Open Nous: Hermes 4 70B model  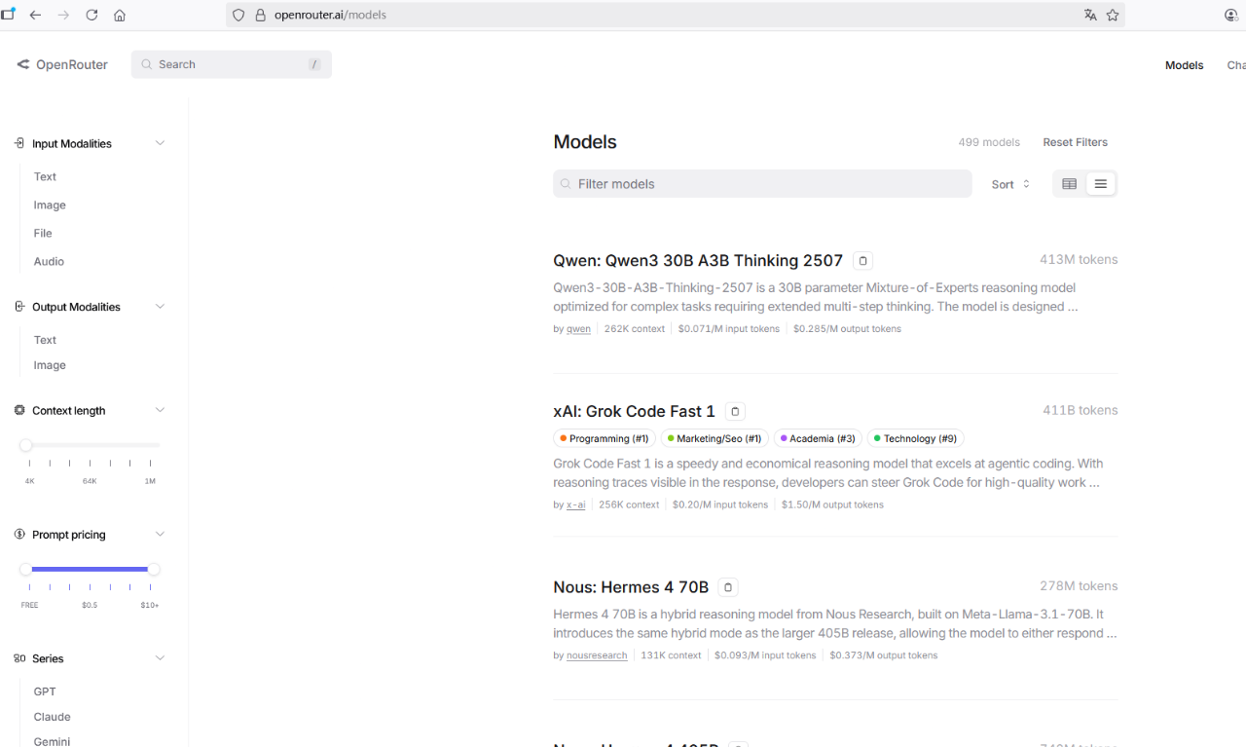(631, 587)
